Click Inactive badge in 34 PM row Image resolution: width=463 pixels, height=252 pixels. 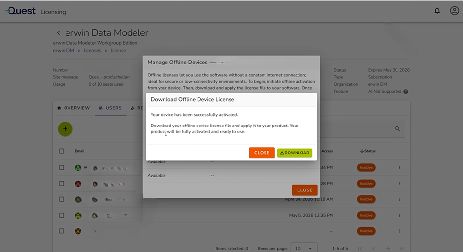click(x=366, y=168)
